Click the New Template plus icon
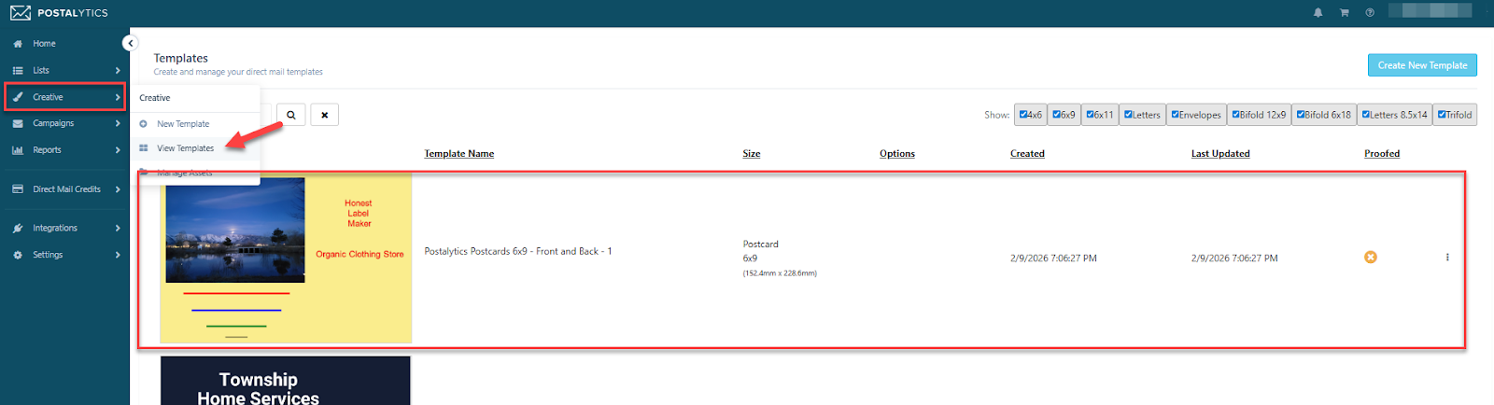This screenshot has height=405, width=1494. click(144, 124)
